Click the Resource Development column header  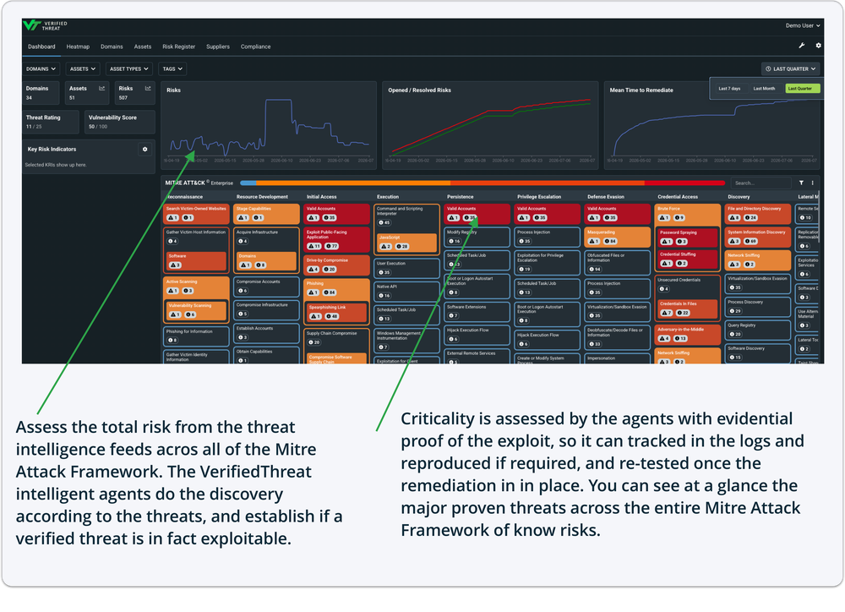(x=262, y=197)
